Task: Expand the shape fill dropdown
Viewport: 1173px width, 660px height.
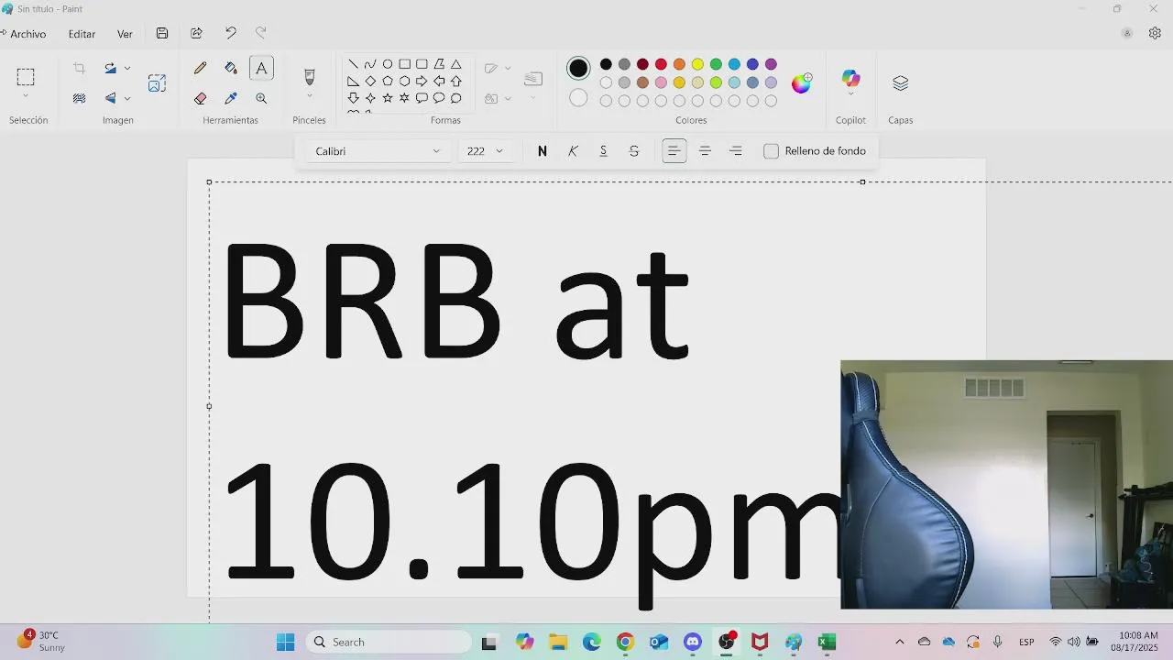Action: (x=508, y=98)
